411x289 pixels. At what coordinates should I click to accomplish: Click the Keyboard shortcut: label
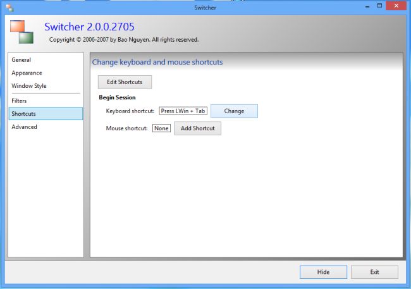coord(130,111)
